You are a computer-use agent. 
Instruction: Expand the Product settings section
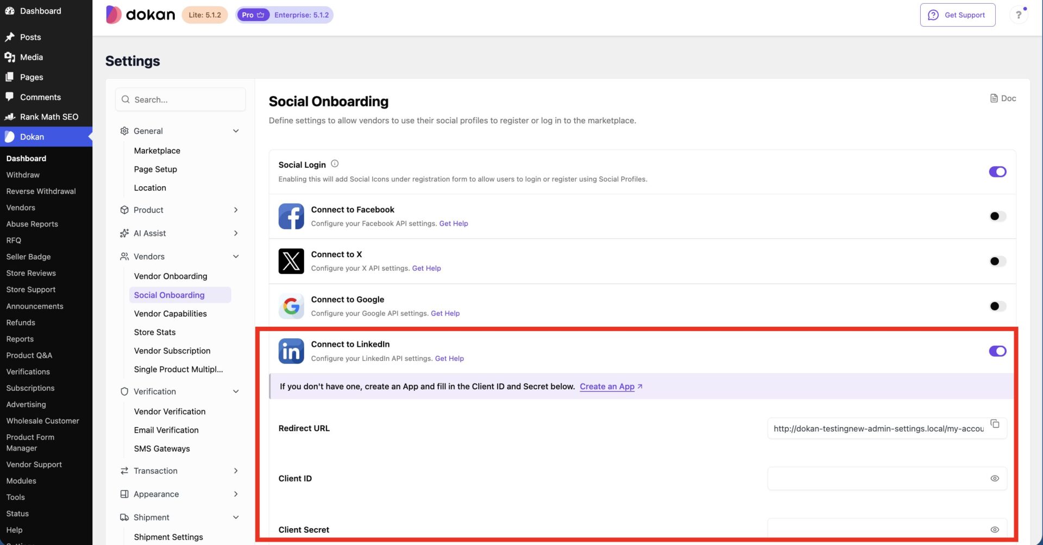(180, 210)
